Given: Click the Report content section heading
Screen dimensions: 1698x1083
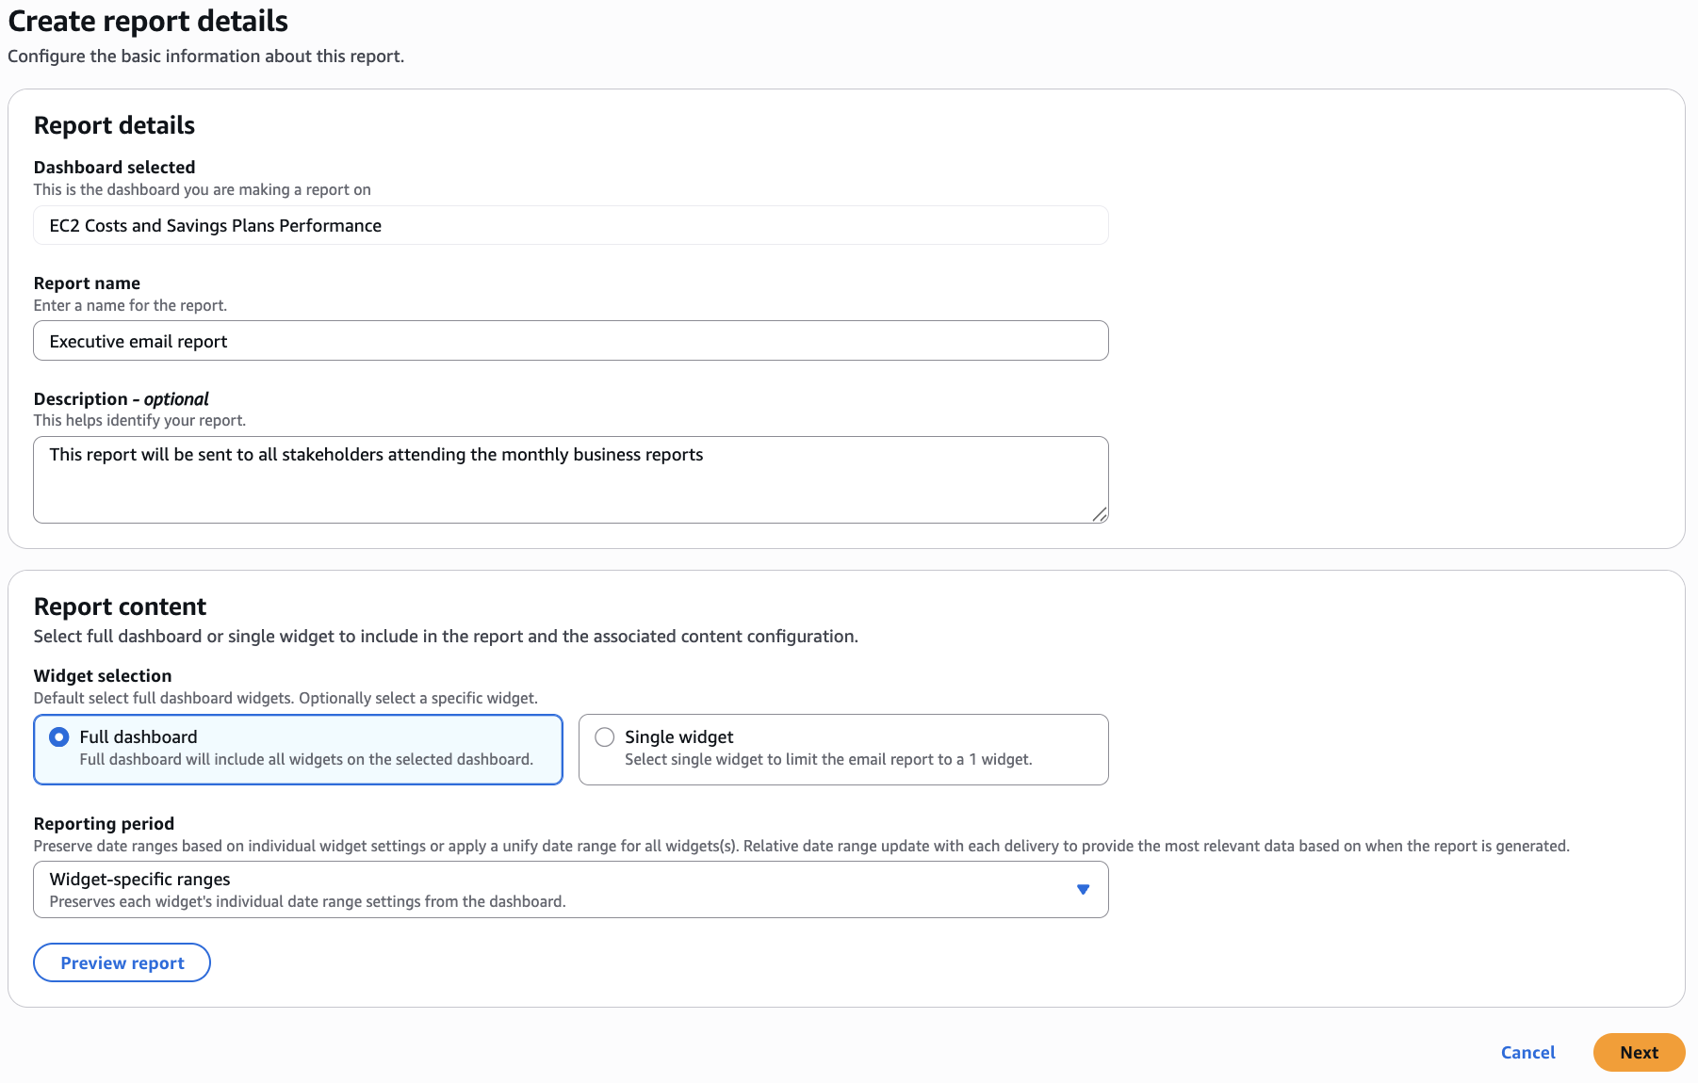Looking at the screenshot, I should point(120,606).
